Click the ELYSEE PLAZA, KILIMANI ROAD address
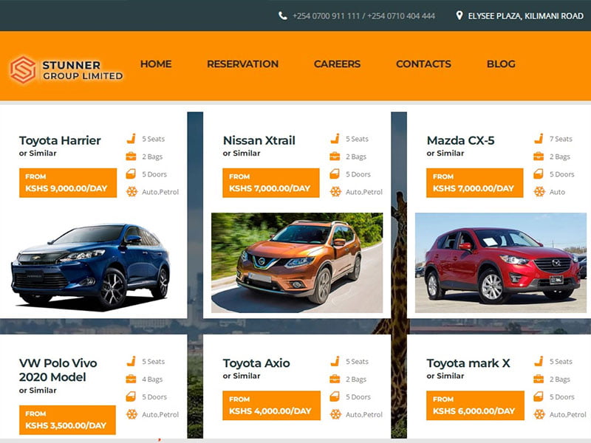 pyautogui.click(x=525, y=16)
